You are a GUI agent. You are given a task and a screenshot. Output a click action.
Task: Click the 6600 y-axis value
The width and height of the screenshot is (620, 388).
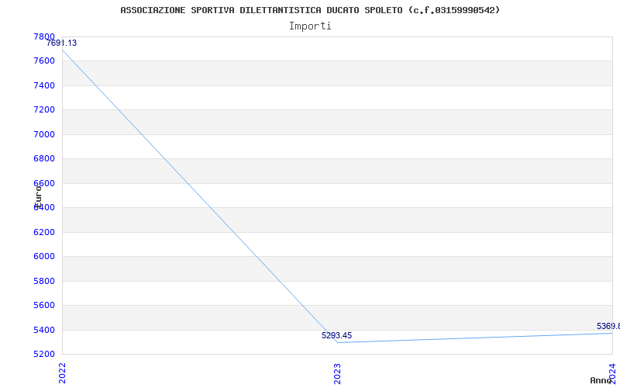44,183
